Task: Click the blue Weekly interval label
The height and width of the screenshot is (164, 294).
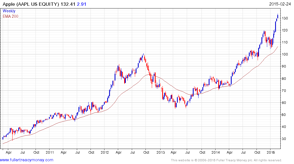Action: pos(9,11)
